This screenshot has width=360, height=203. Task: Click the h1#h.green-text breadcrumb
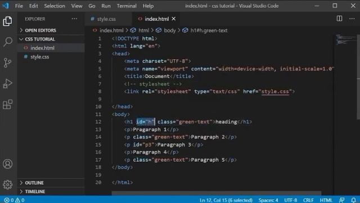click(205, 30)
